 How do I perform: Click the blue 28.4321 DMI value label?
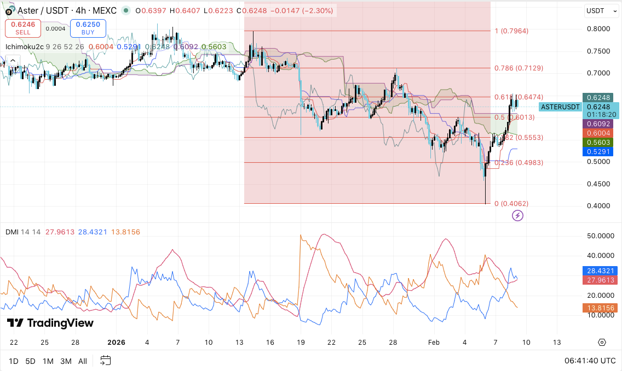pyautogui.click(x=600, y=270)
